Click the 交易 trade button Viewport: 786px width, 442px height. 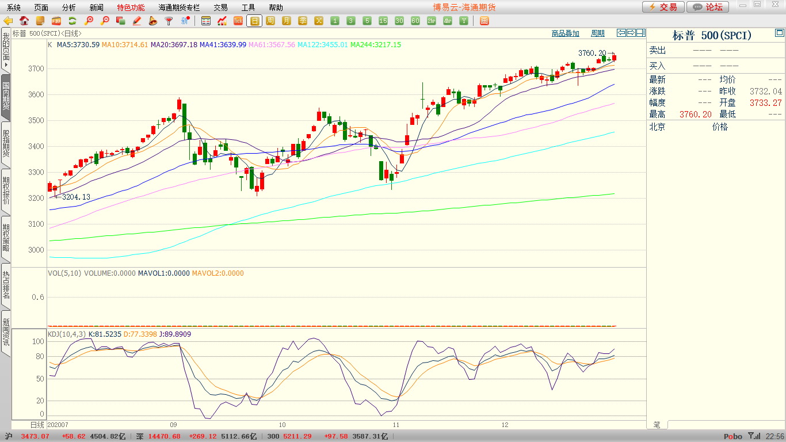tap(663, 7)
